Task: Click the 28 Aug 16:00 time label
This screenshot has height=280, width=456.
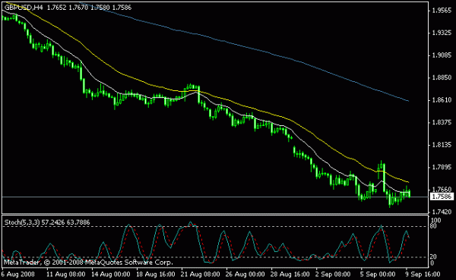Action: pos(290,274)
